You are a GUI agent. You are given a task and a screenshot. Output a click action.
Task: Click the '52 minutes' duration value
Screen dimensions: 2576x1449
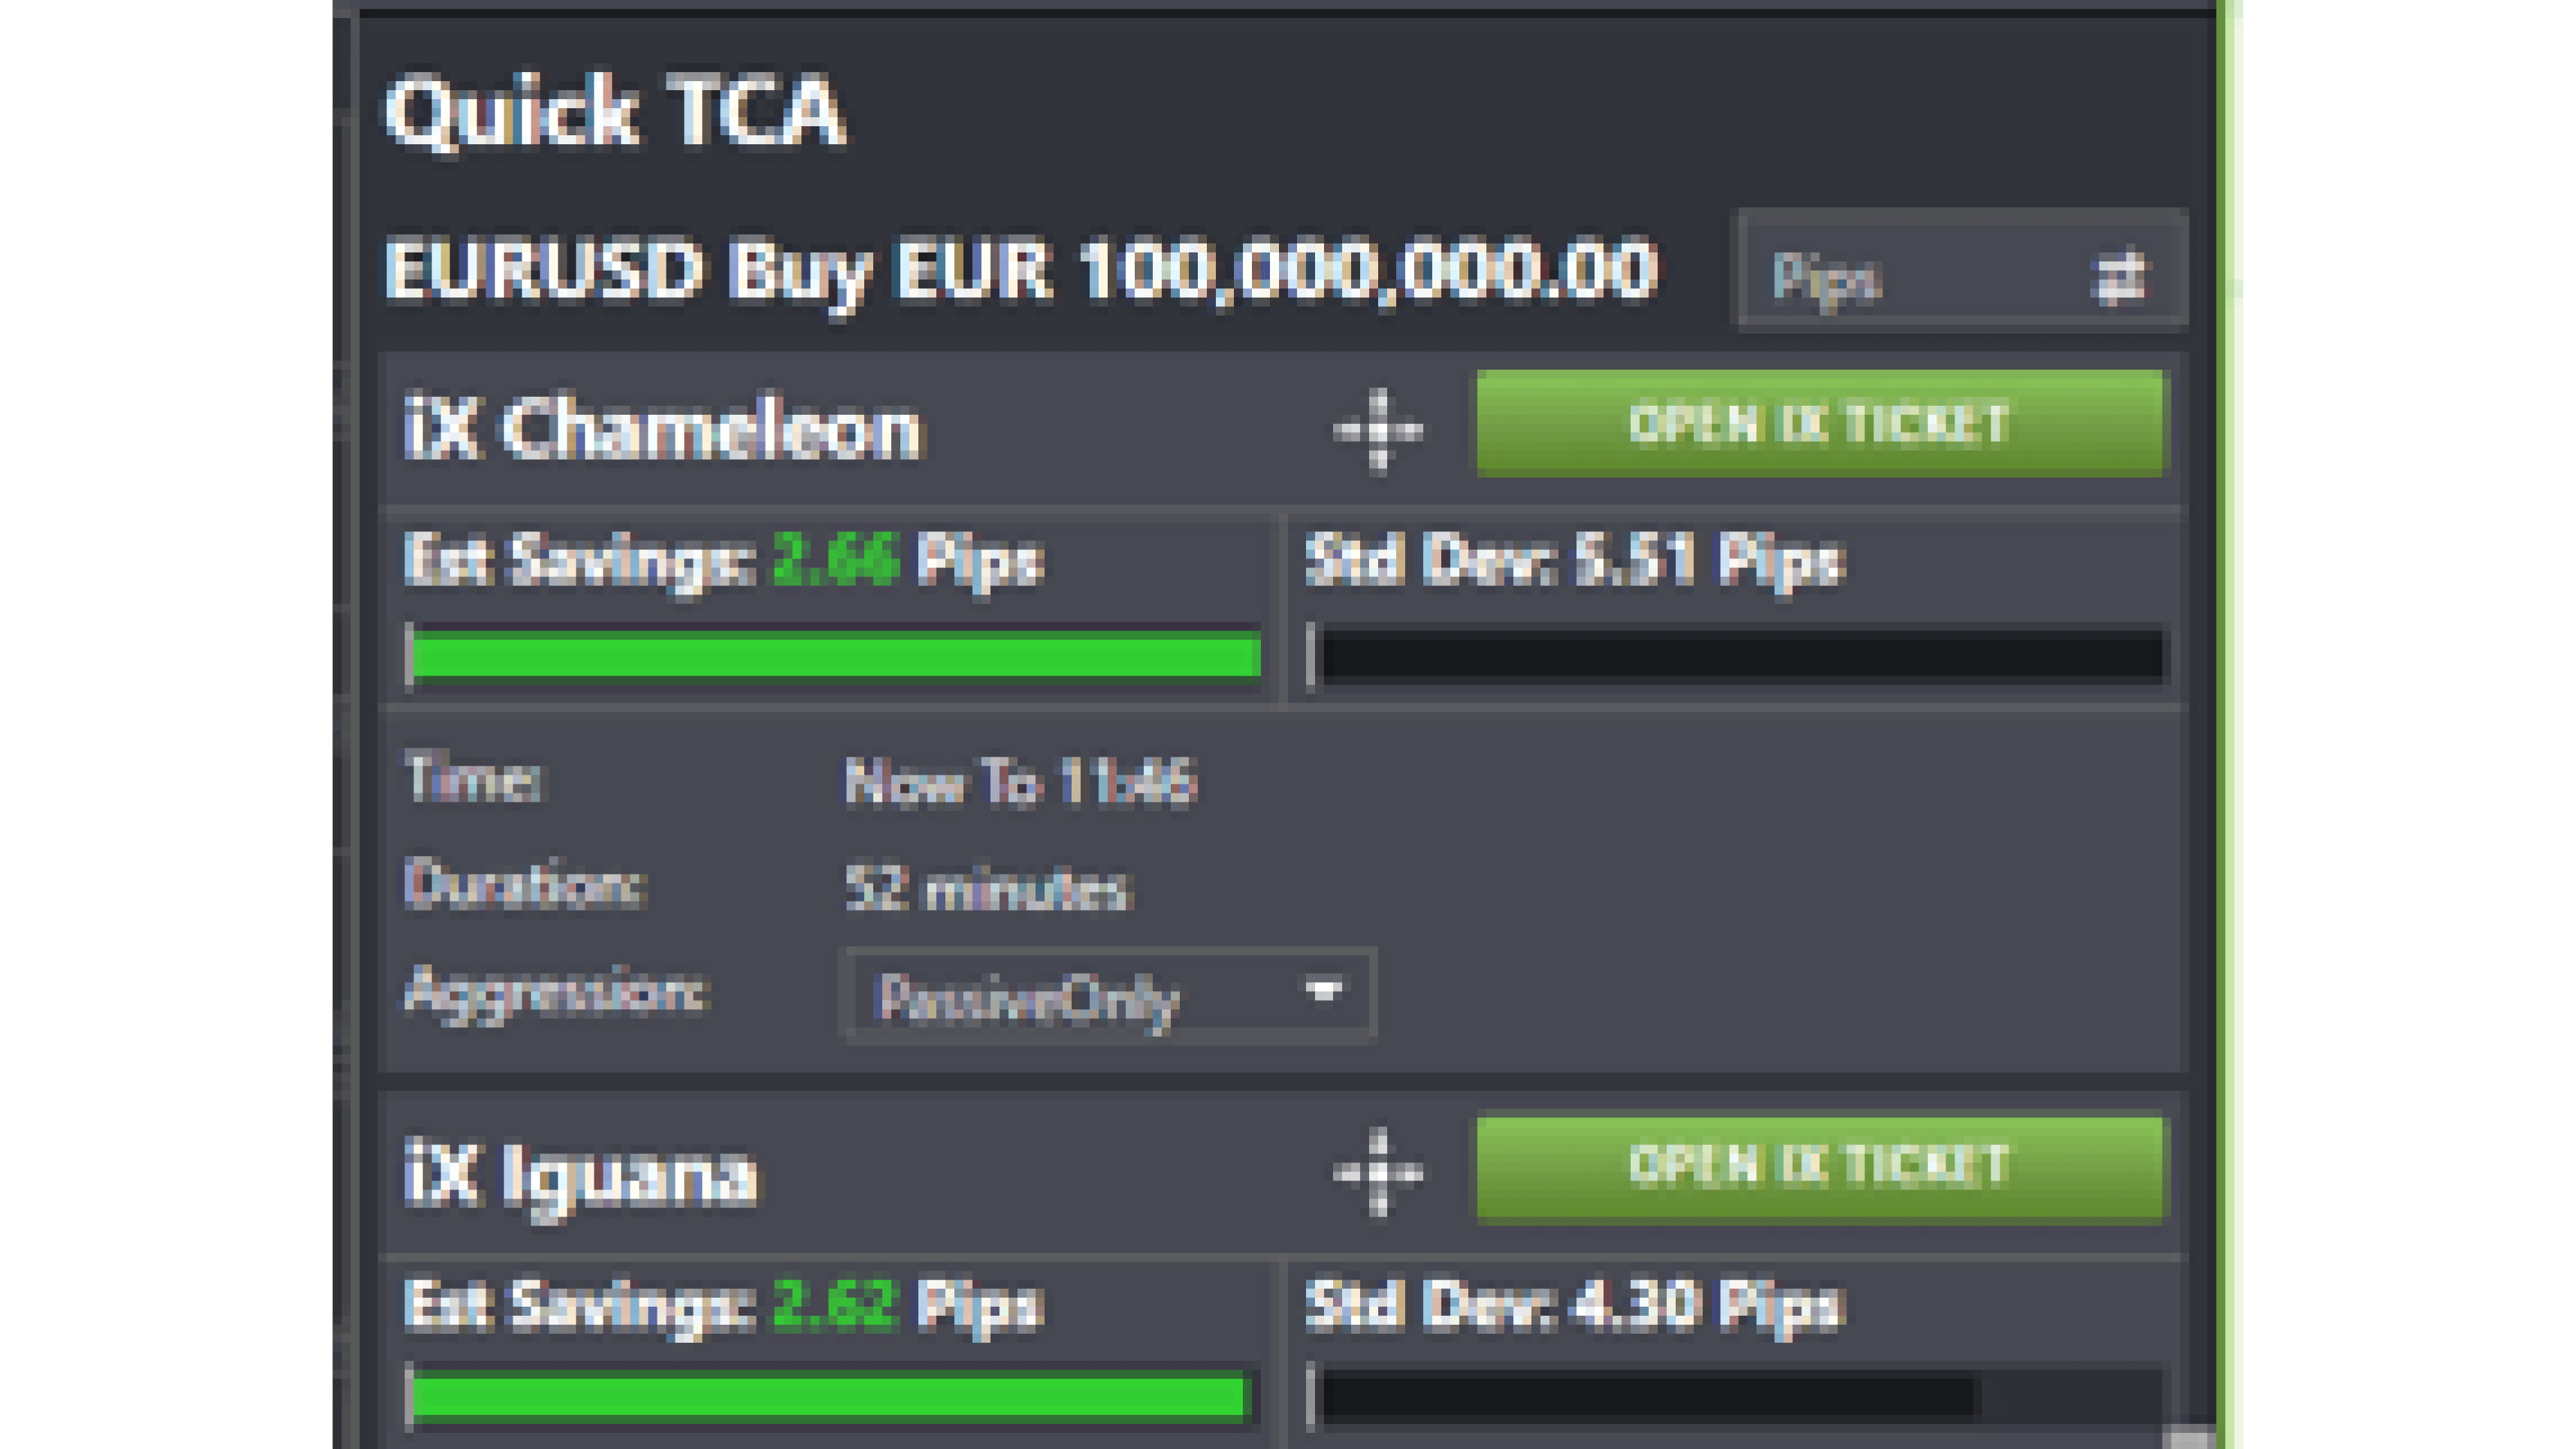click(x=988, y=888)
